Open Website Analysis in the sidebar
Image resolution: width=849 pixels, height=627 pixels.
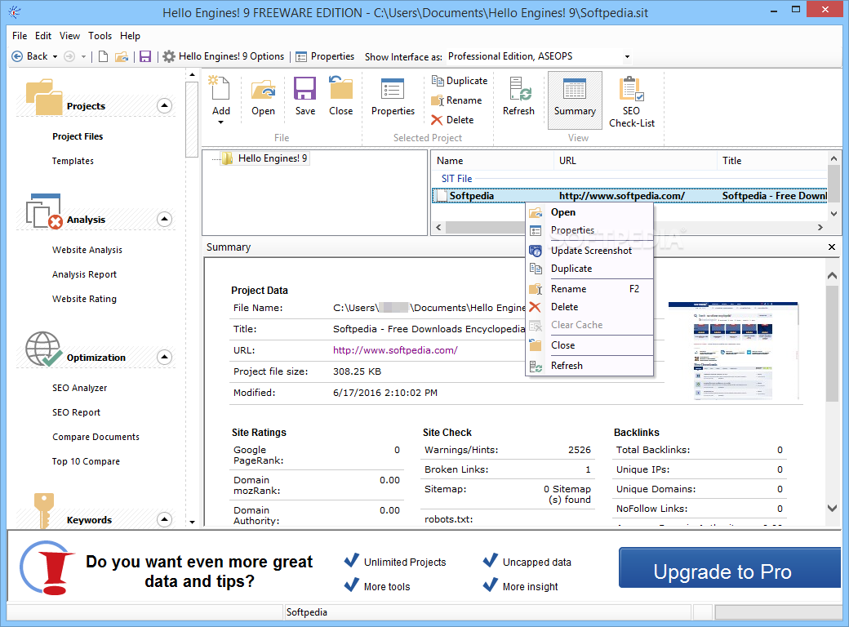click(x=87, y=250)
